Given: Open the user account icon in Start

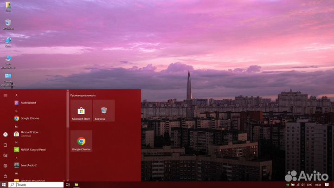Looking at the screenshot, I should click(5, 135).
